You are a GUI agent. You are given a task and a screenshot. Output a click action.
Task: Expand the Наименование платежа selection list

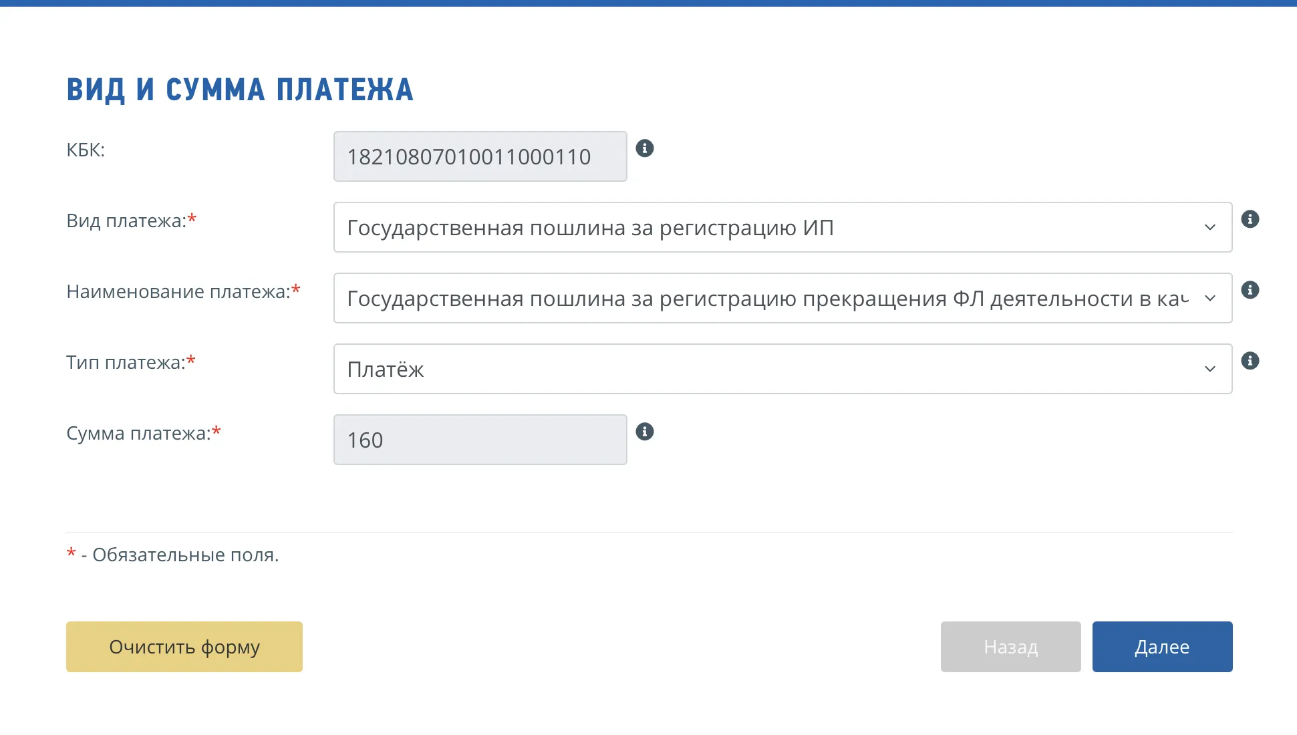click(x=782, y=299)
